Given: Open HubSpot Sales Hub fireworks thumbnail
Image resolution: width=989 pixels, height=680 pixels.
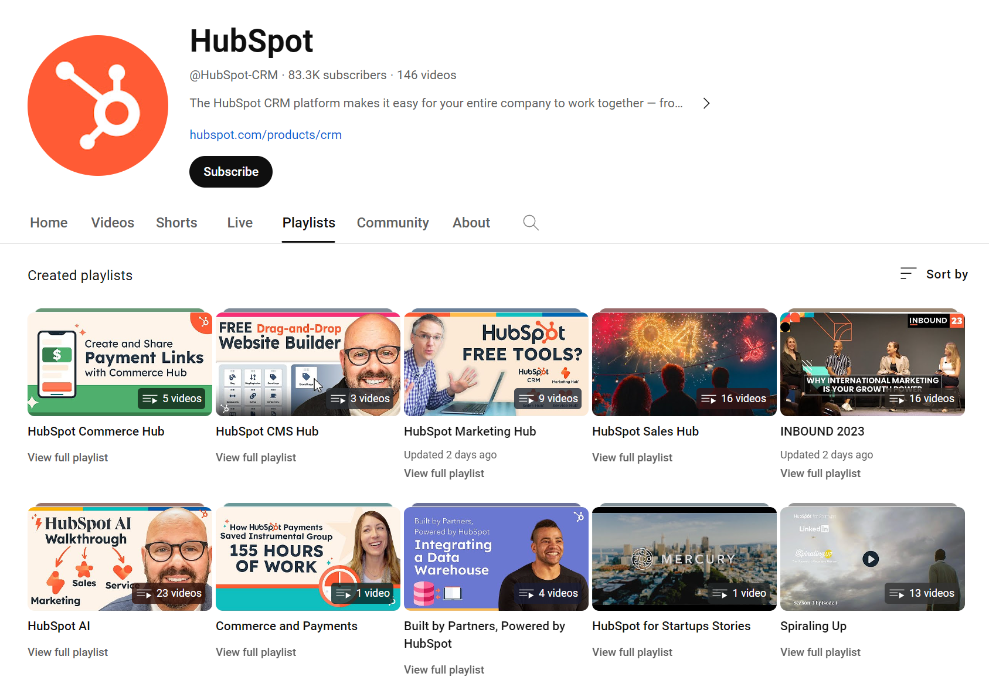Looking at the screenshot, I should pyautogui.click(x=684, y=364).
